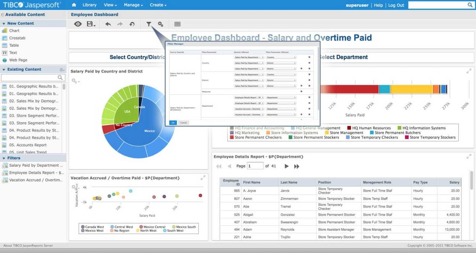Click the Existing Content search magnifier
The image size is (476, 253).
[60, 77]
